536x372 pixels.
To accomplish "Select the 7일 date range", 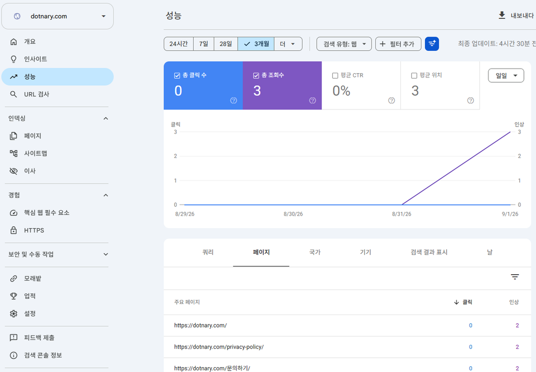I will pos(204,44).
